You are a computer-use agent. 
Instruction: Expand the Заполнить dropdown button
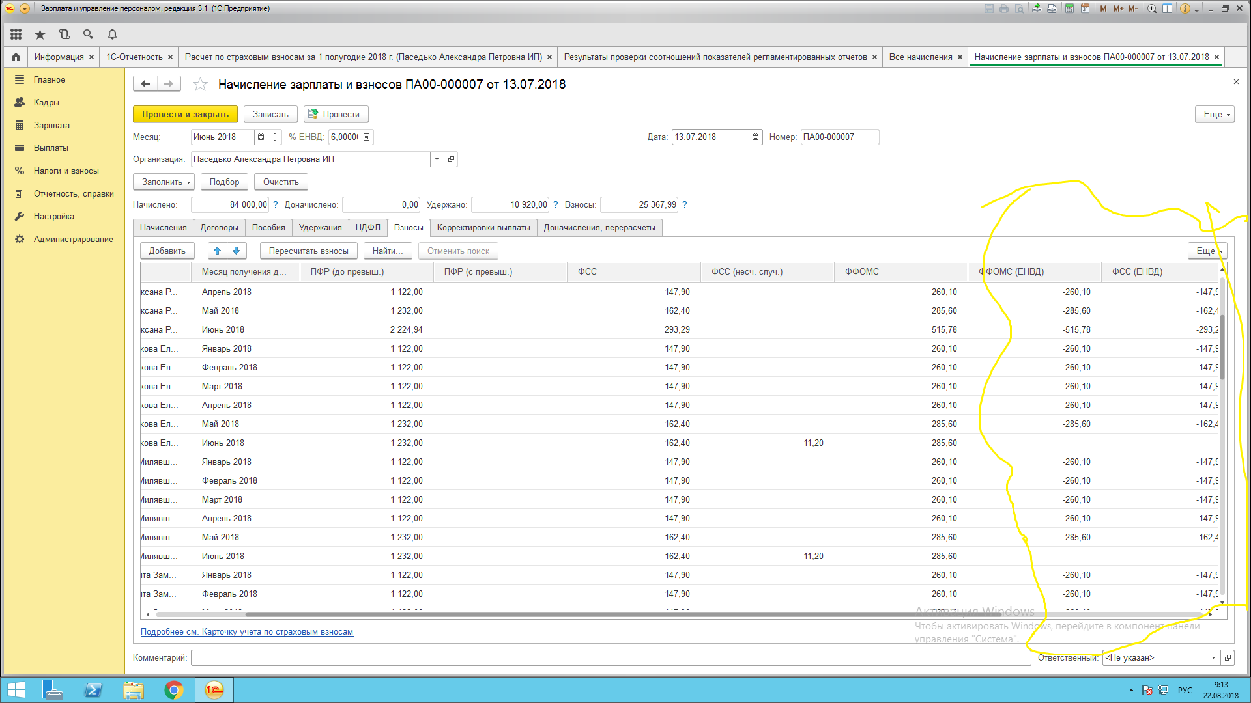tap(165, 182)
